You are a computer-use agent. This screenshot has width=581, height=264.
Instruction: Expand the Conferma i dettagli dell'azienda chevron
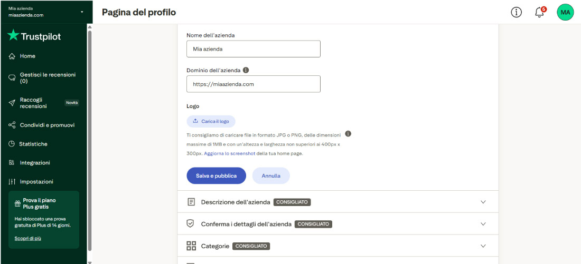[483, 224]
